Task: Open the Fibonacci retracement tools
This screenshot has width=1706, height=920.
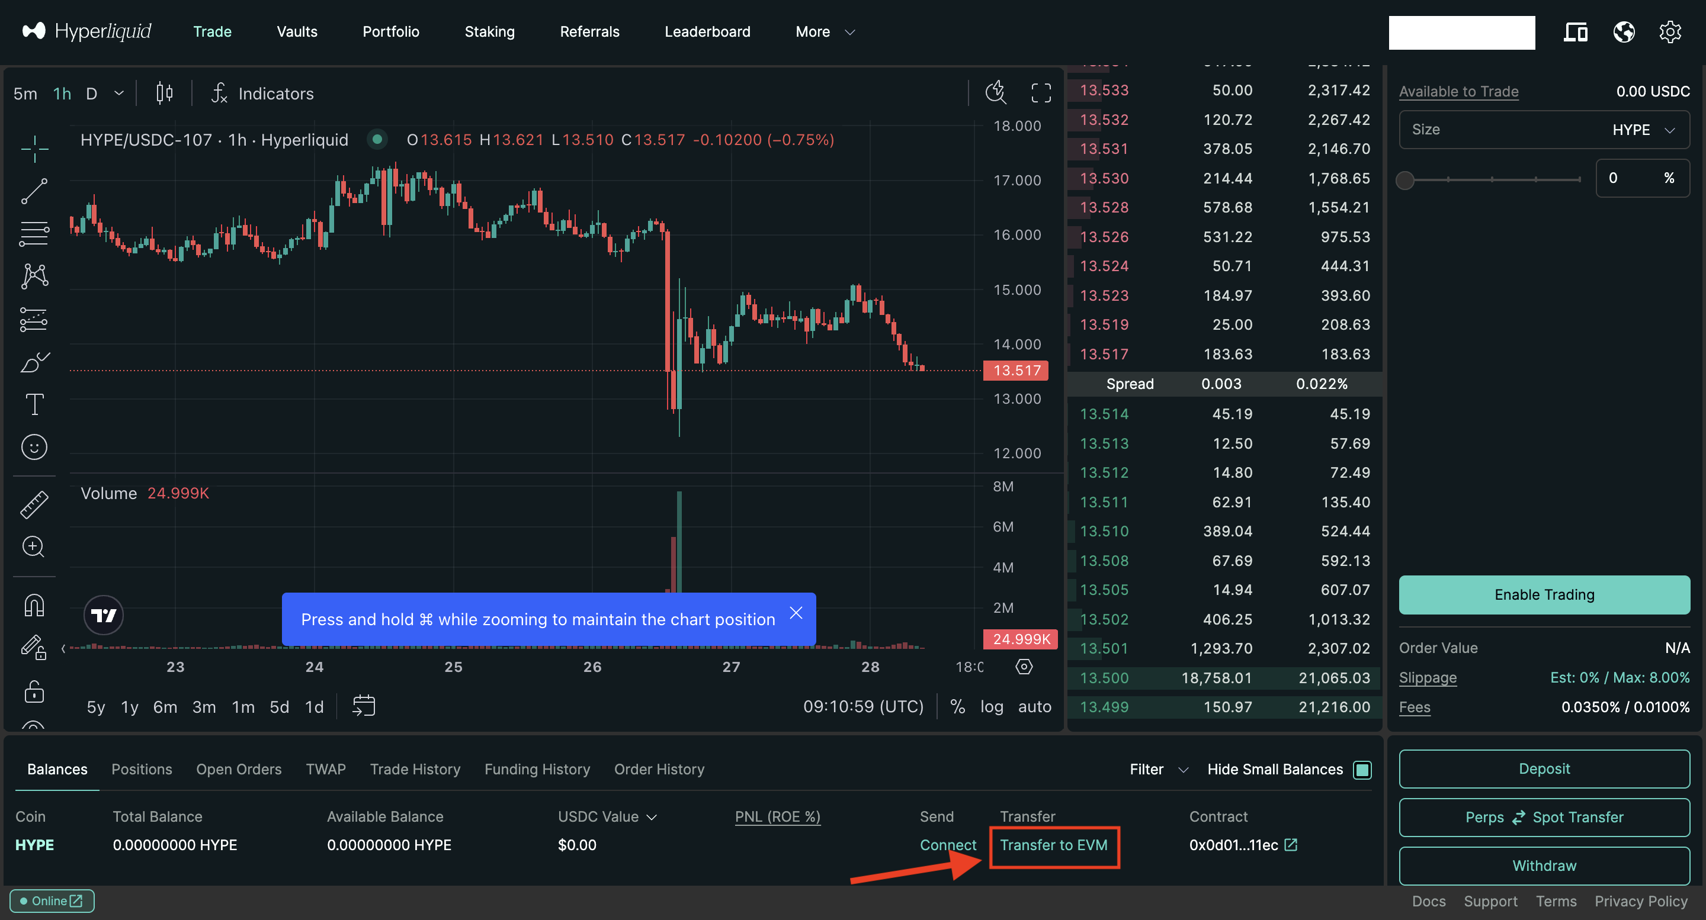Action: tap(34, 234)
